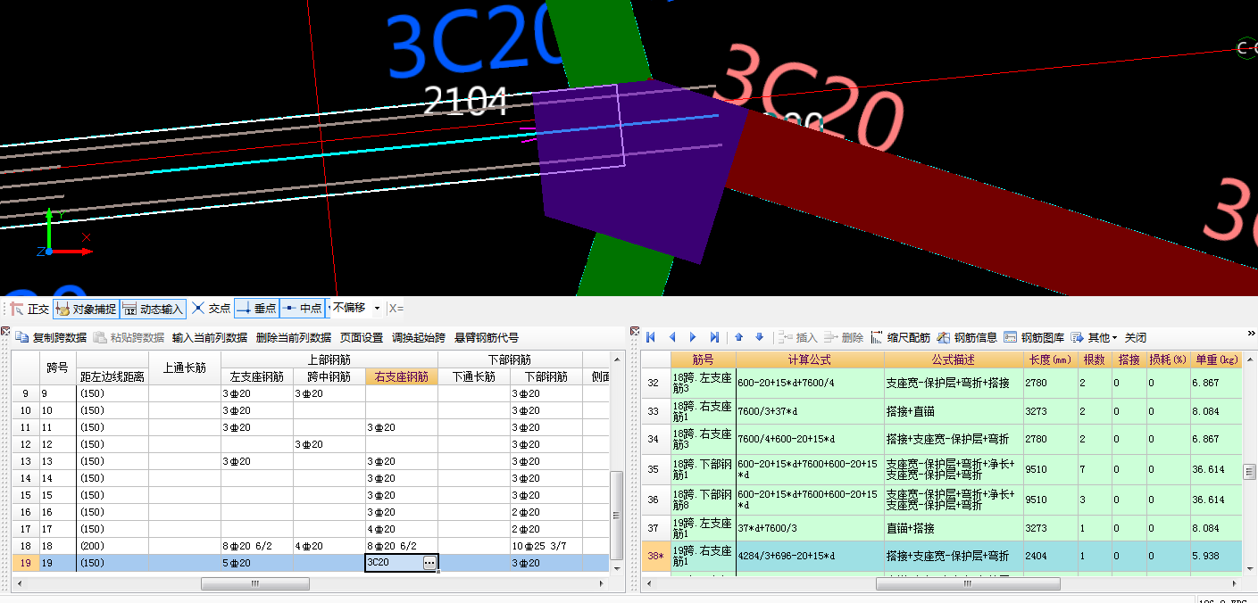Select rebar row 32 header
Screen dimensions: 1258x603
[655, 383]
